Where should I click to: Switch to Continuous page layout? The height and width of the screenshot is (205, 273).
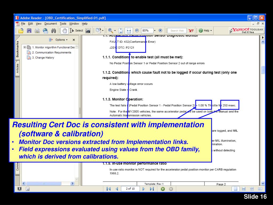point(244,189)
